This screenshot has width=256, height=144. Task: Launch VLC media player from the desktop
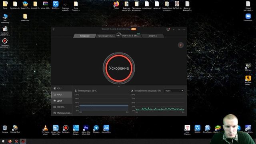[45, 130]
